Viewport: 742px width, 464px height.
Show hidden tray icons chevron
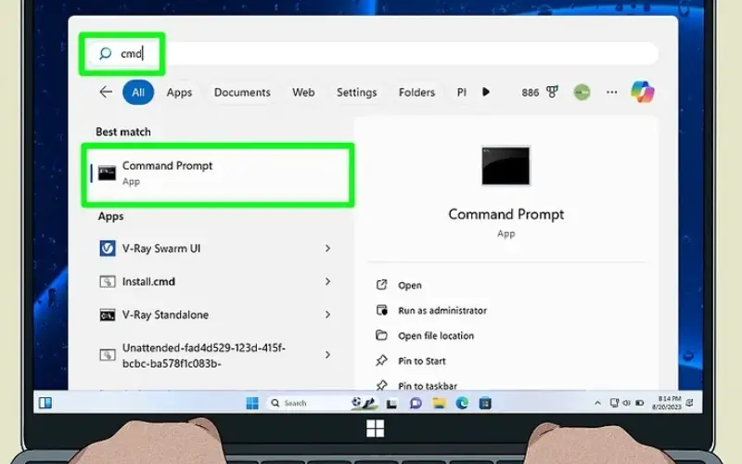pos(597,403)
